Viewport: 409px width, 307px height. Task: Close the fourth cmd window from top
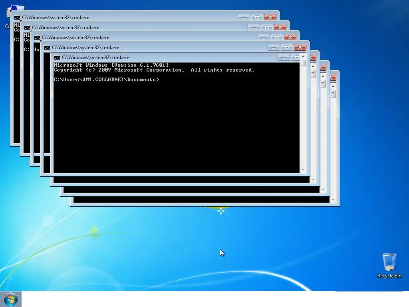300,47
